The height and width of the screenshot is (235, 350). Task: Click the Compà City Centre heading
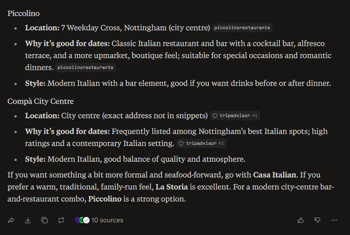pos(41,101)
